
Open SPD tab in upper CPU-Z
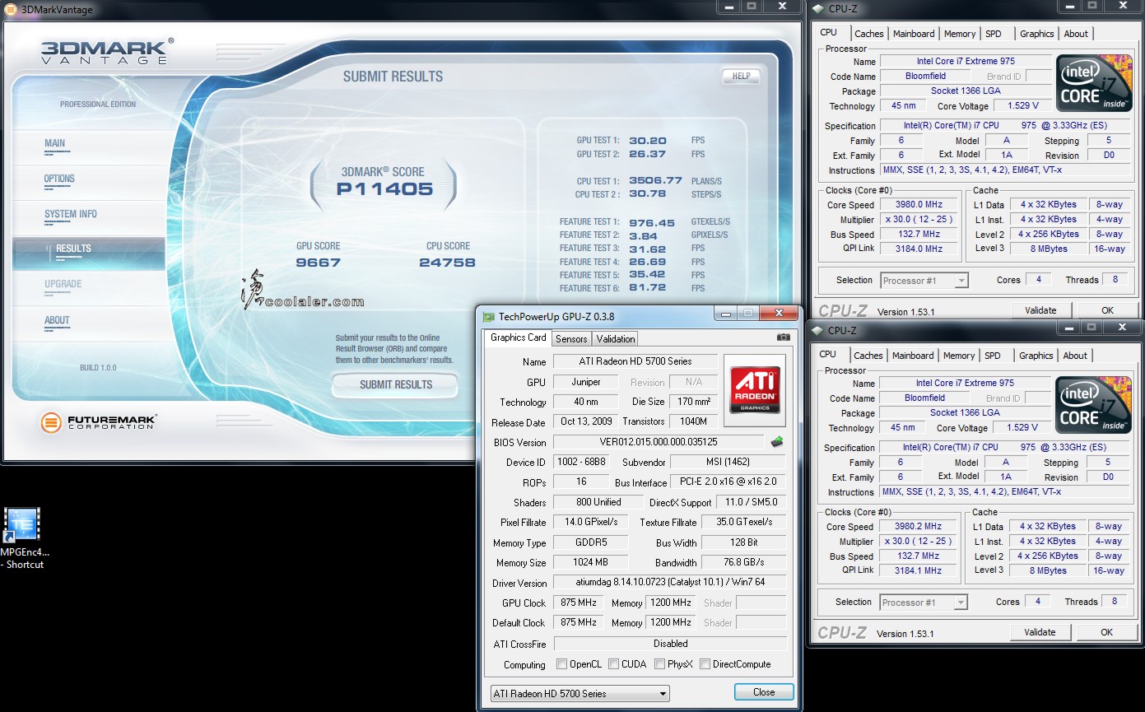click(x=994, y=34)
